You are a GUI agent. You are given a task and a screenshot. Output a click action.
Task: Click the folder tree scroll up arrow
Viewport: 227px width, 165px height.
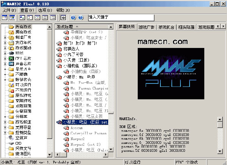coord(50,27)
